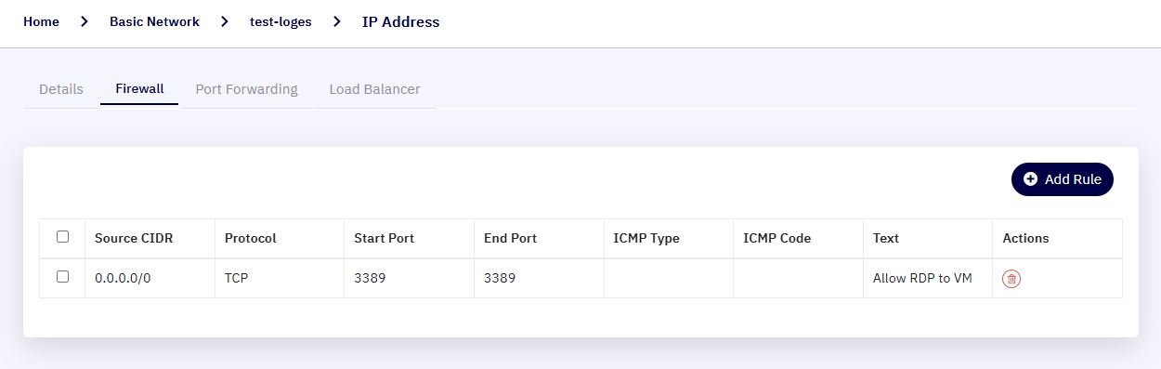Switch to the Details tab
This screenshot has height=369, width=1161.
[x=61, y=89]
